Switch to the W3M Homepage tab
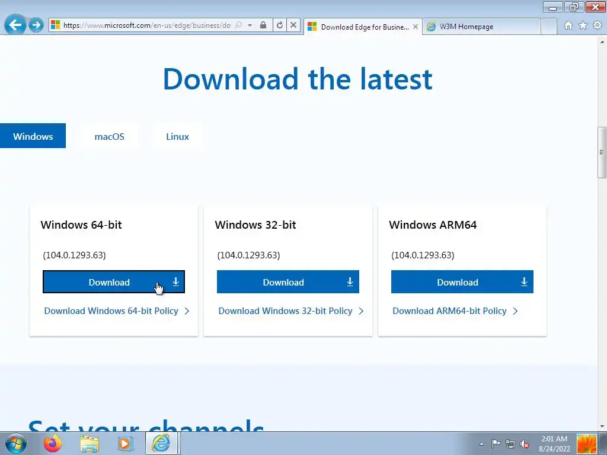 pyautogui.click(x=481, y=27)
